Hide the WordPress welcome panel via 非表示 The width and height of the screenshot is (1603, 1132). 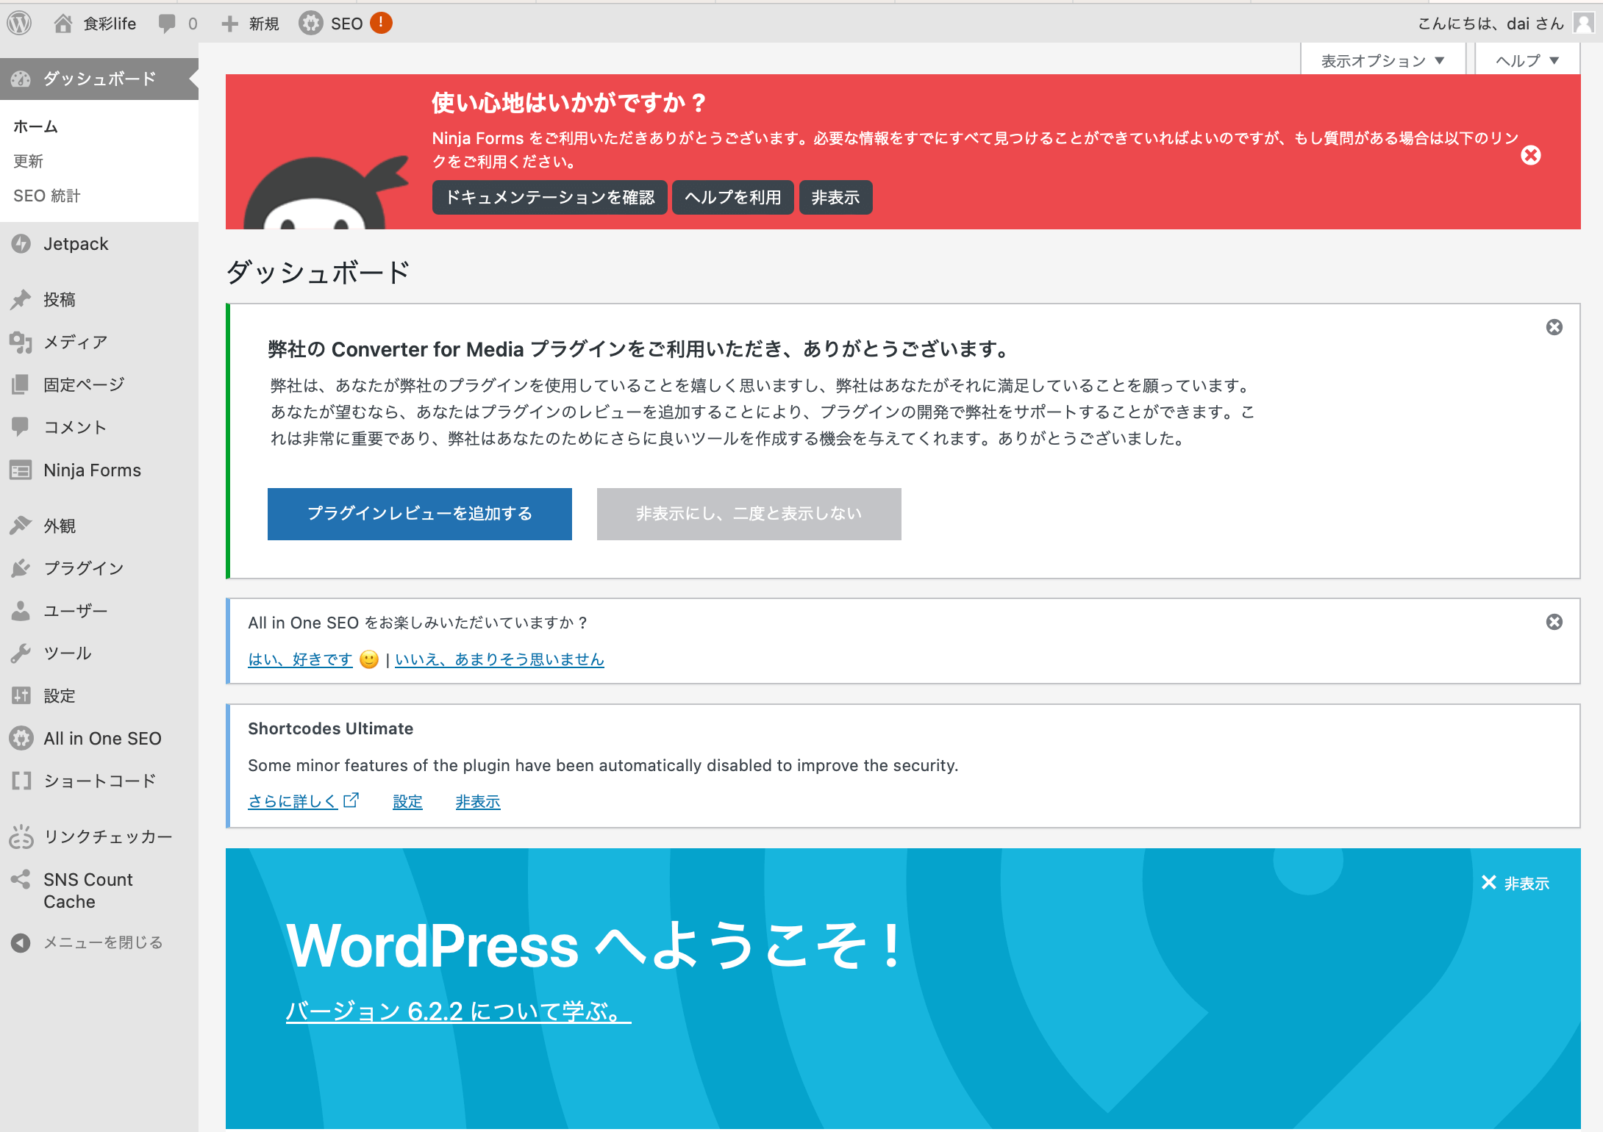[1515, 884]
